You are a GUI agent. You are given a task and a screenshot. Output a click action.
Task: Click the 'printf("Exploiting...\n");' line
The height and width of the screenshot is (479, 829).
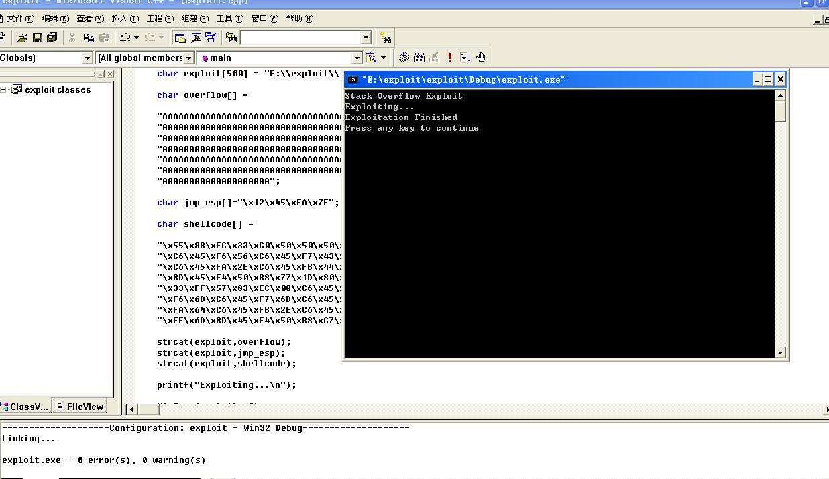pos(227,385)
